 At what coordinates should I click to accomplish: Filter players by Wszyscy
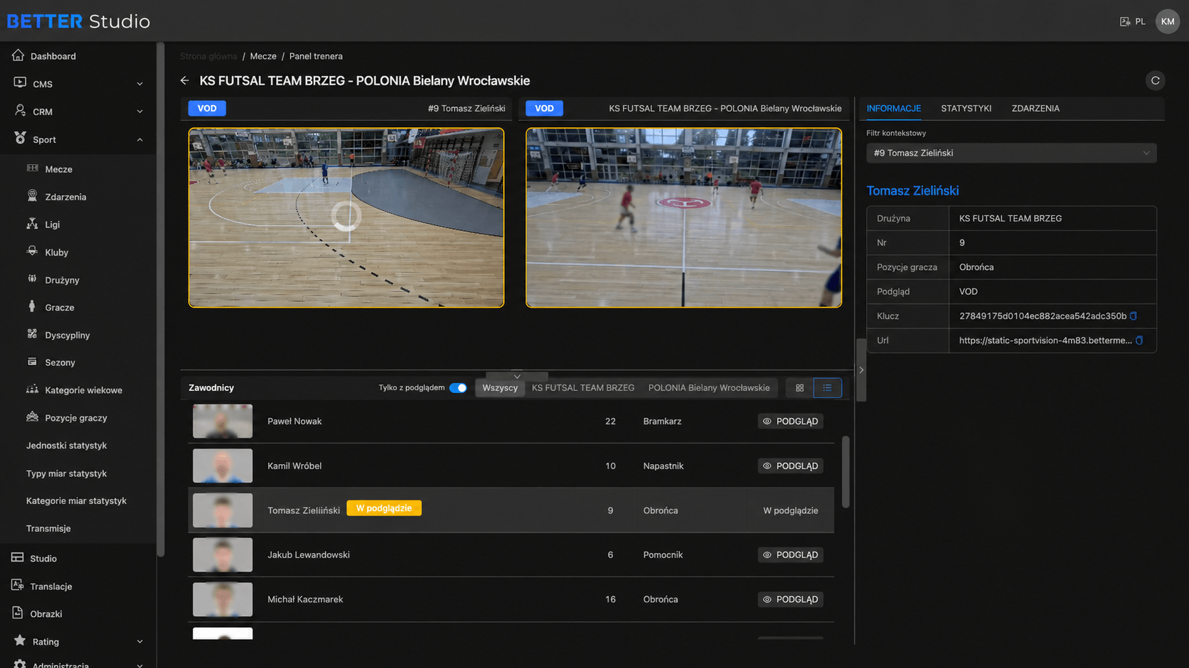500,388
